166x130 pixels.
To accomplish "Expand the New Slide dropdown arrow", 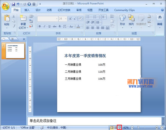I will tap(27, 28).
